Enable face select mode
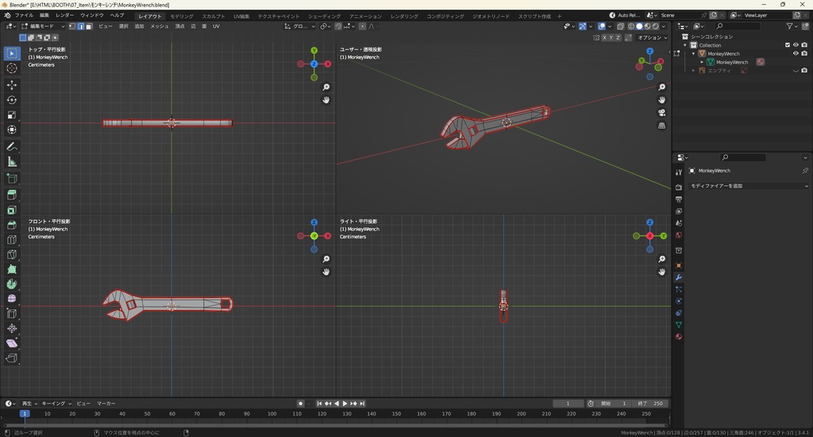Viewport: 813px width, 437px height. 89,26
